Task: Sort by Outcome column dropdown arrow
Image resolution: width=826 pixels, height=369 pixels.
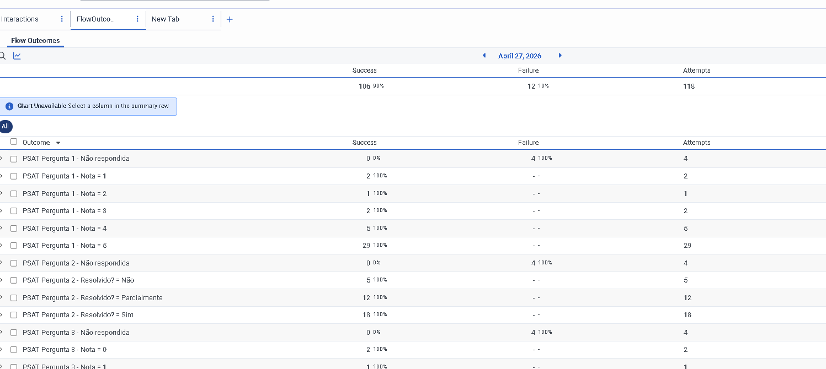Action: click(x=58, y=143)
